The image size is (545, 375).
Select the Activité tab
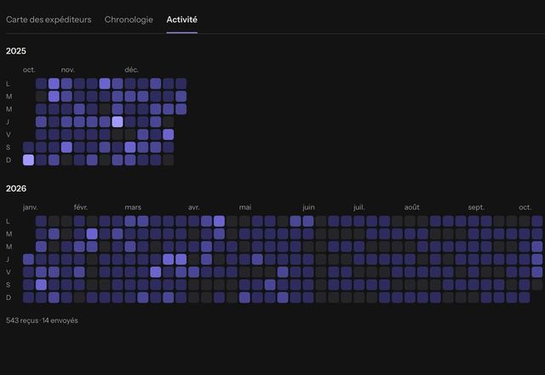pos(181,20)
